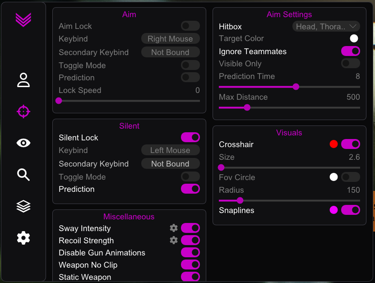Open the eye visuals tab in sidebar
375x283 pixels.
point(23,143)
